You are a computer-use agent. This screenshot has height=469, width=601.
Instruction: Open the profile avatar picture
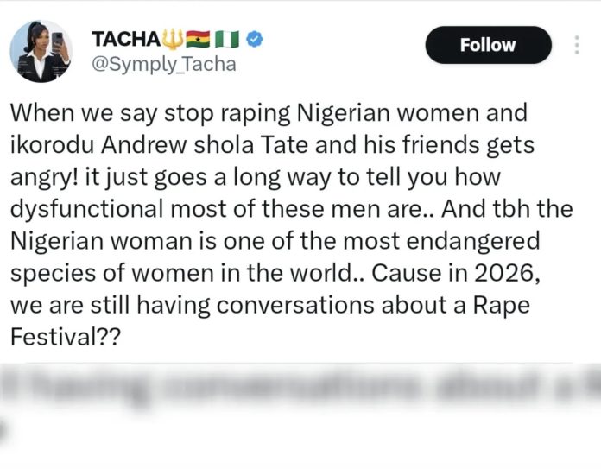pyautogui.click(x=41, y=51)
